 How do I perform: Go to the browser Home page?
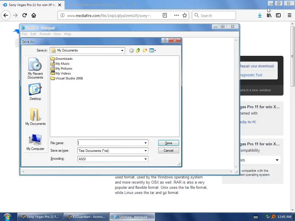[34, 15]
